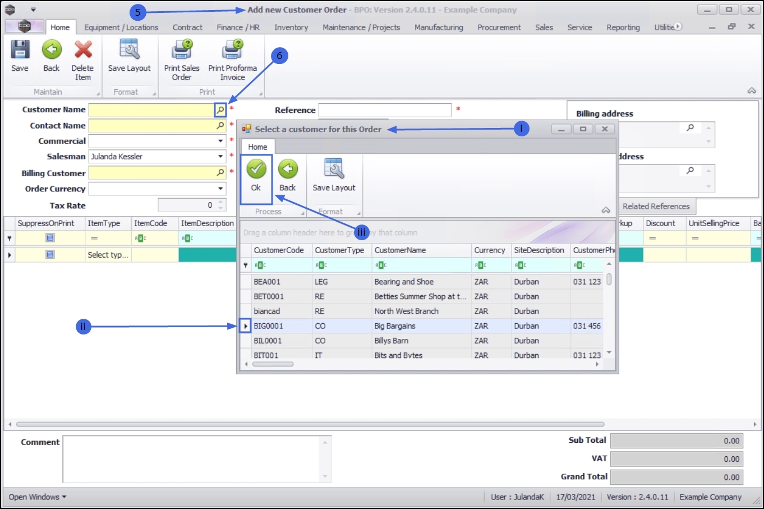This screenshot has height=509, width=764.
Task: Click the CustomerCode filter row icon
Action: [260, 265]
